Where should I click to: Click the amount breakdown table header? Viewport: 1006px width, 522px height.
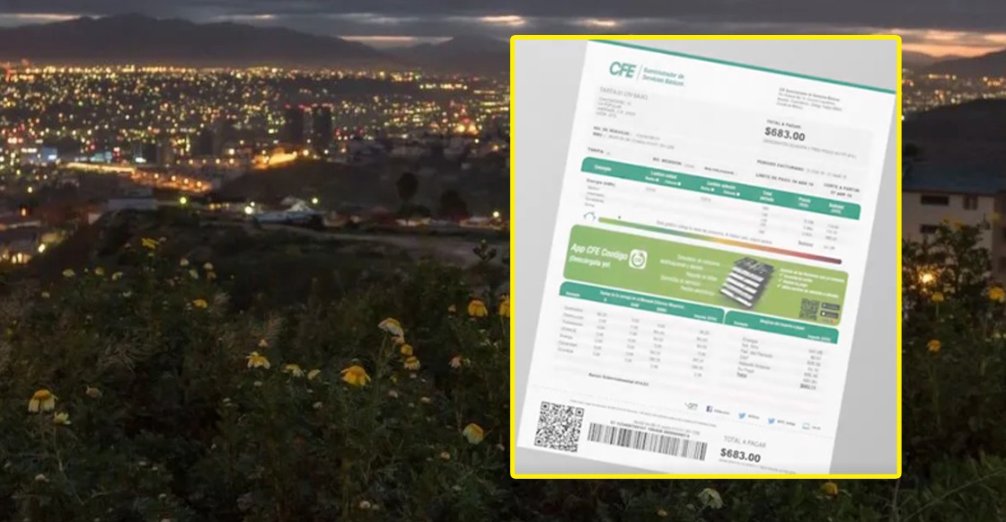[780, 323]
